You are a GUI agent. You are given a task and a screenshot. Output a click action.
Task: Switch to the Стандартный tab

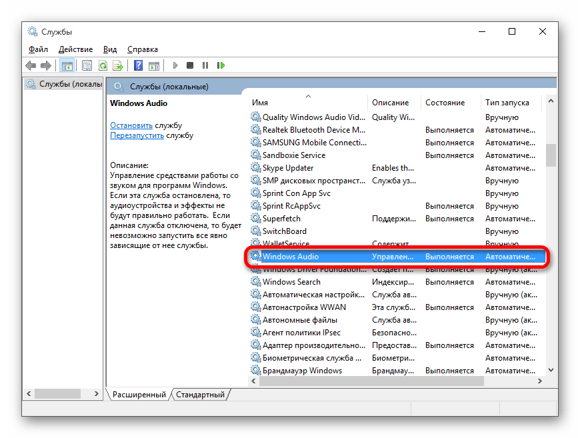pos(200,395)
